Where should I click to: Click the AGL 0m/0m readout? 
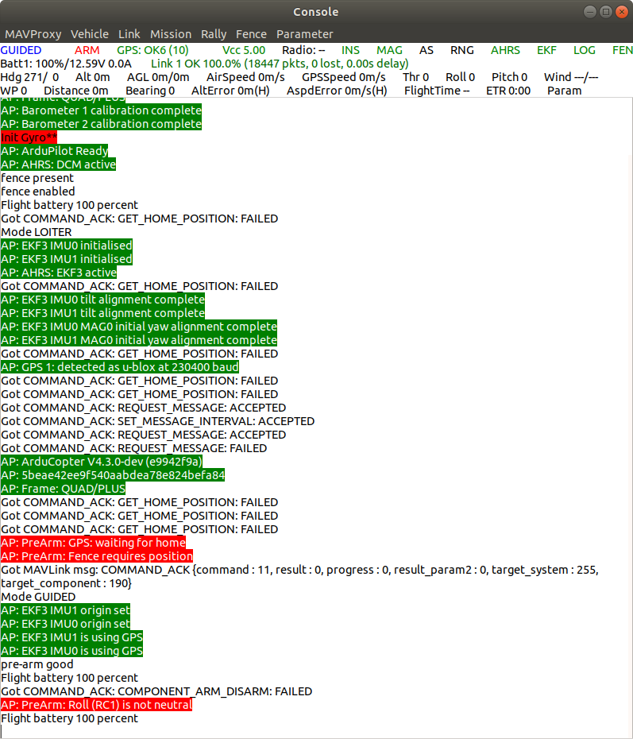(x=158, y=77)
